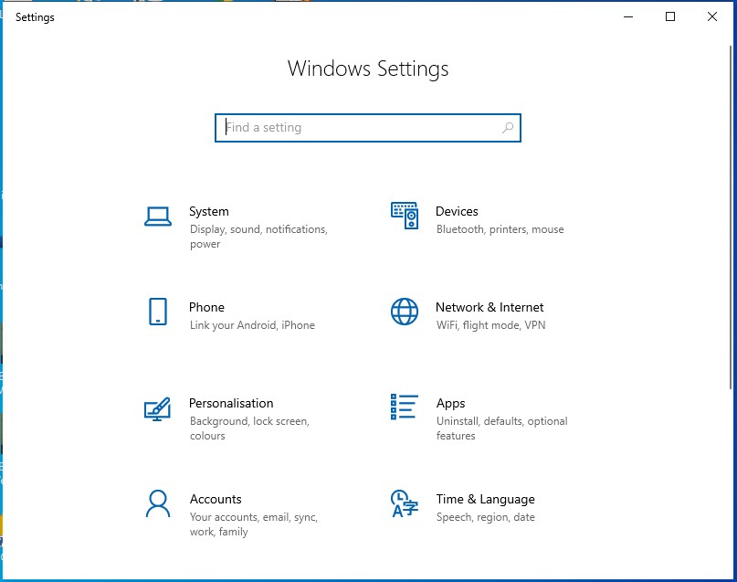This screenshot has height=582, width=737.
Task: Minimize the Settings window
Action: pyautogui.click(x=628, y=17)
